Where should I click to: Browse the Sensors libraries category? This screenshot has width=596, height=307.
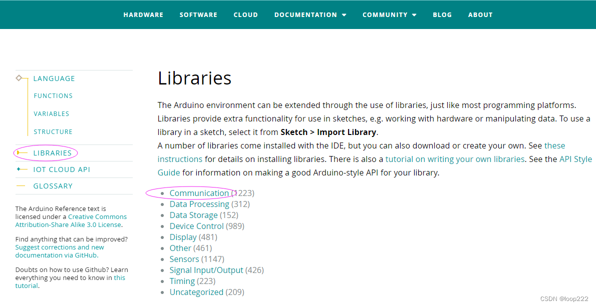(x=184, y=259)
